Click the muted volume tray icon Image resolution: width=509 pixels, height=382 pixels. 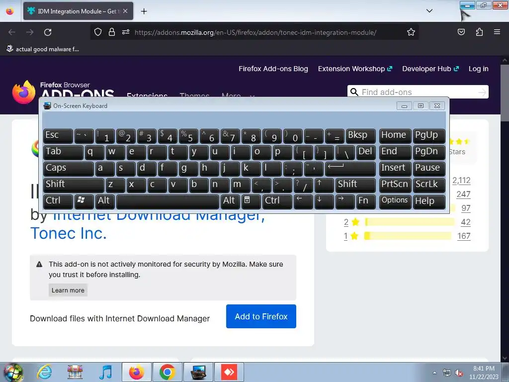pos(459,373)
